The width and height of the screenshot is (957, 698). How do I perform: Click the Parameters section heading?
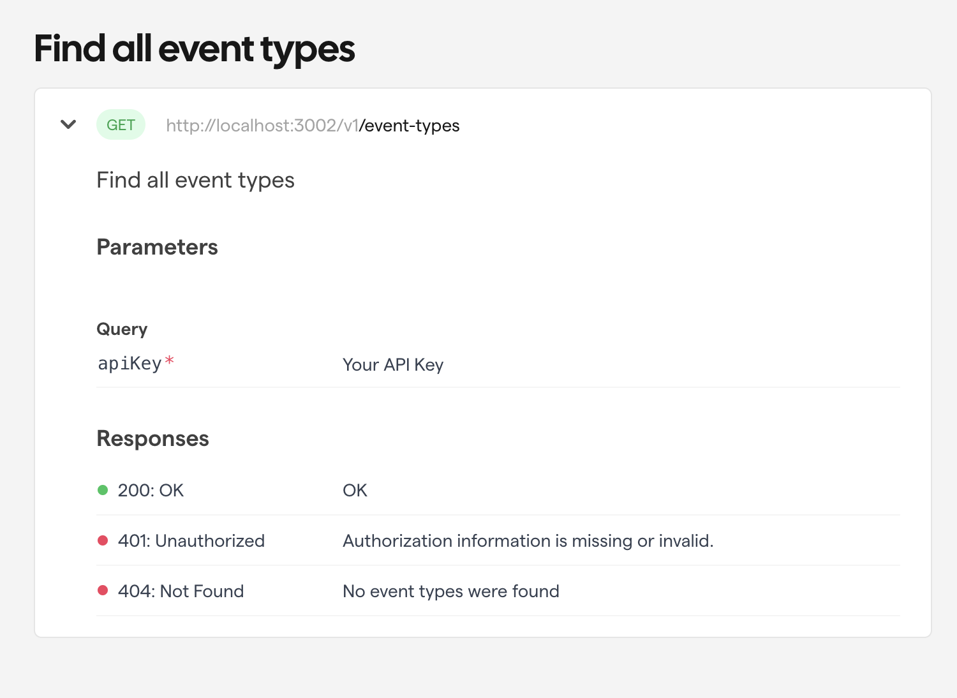[x=157, y=247]
